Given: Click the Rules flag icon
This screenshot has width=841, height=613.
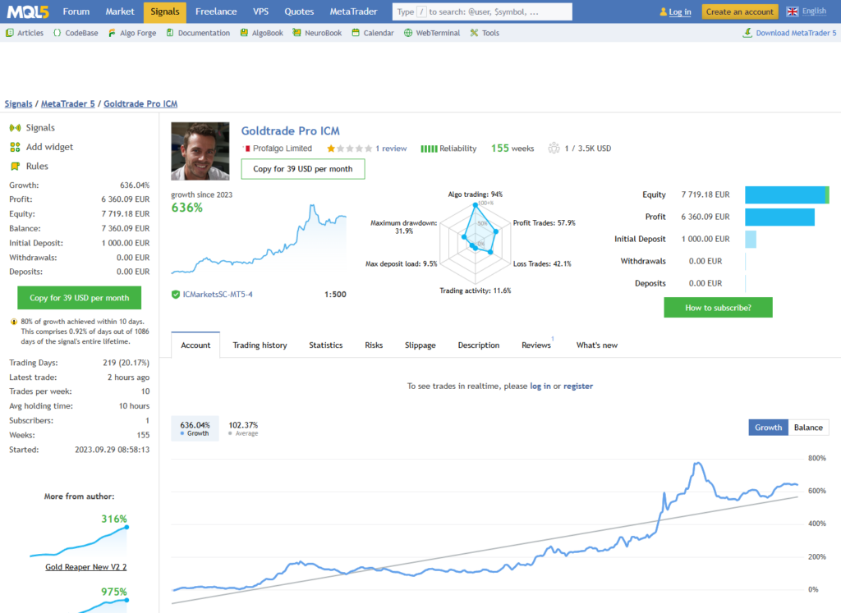Looking at the screenshot, I should (15, 166).
